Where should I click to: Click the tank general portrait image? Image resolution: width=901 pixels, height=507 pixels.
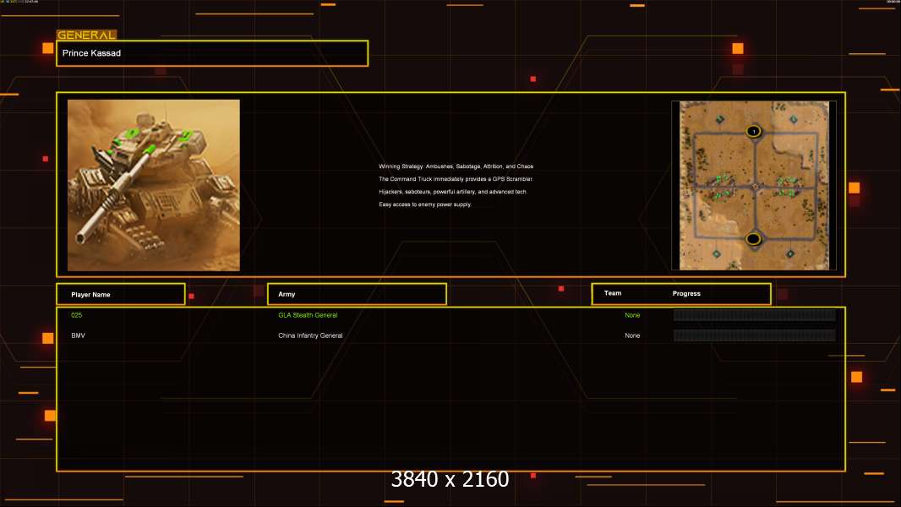click(154, 185)
